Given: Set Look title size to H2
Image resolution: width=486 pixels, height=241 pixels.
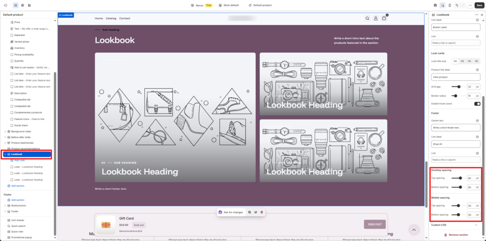Looking at the screenshot, I should click(x=455, y=61).
